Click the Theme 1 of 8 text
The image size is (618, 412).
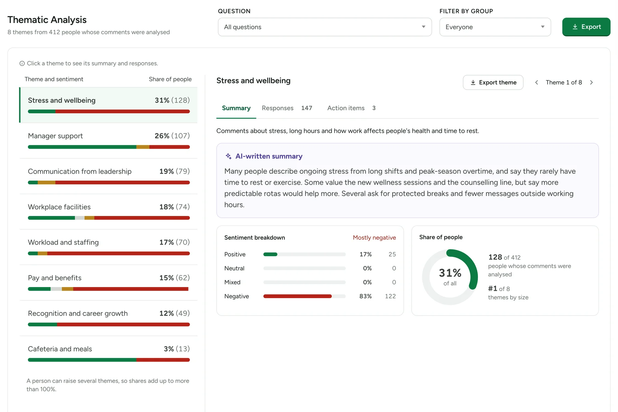tap(564, 82)
